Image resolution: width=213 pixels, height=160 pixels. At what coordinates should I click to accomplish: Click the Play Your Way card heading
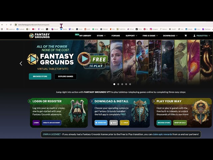(x=169, y=101)
